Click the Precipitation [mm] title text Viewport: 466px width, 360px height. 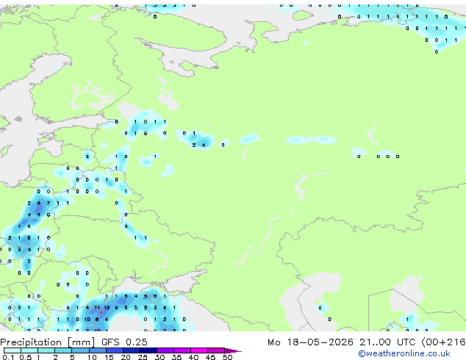pos(48,342)
